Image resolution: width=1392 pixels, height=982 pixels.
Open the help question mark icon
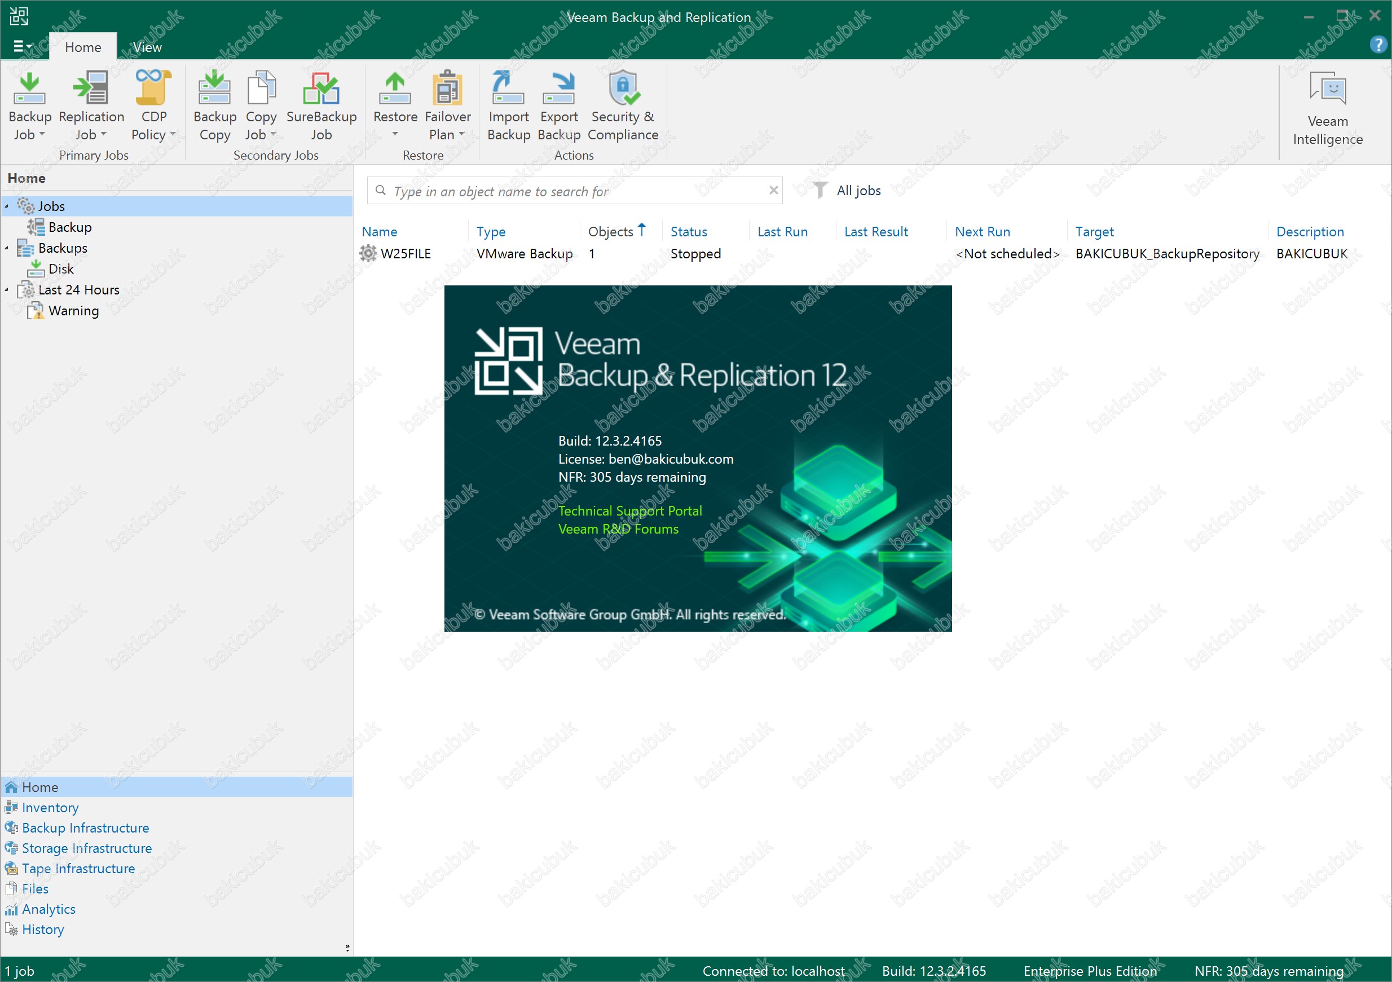click(x=1377, y=45)
